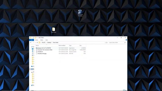Click the search magnifier icon

pyautogui.click(x=125, y=42)
